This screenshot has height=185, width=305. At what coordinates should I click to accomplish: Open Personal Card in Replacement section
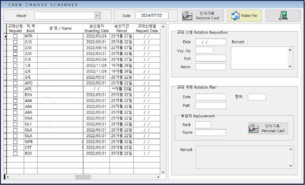(x=268, y=128)
